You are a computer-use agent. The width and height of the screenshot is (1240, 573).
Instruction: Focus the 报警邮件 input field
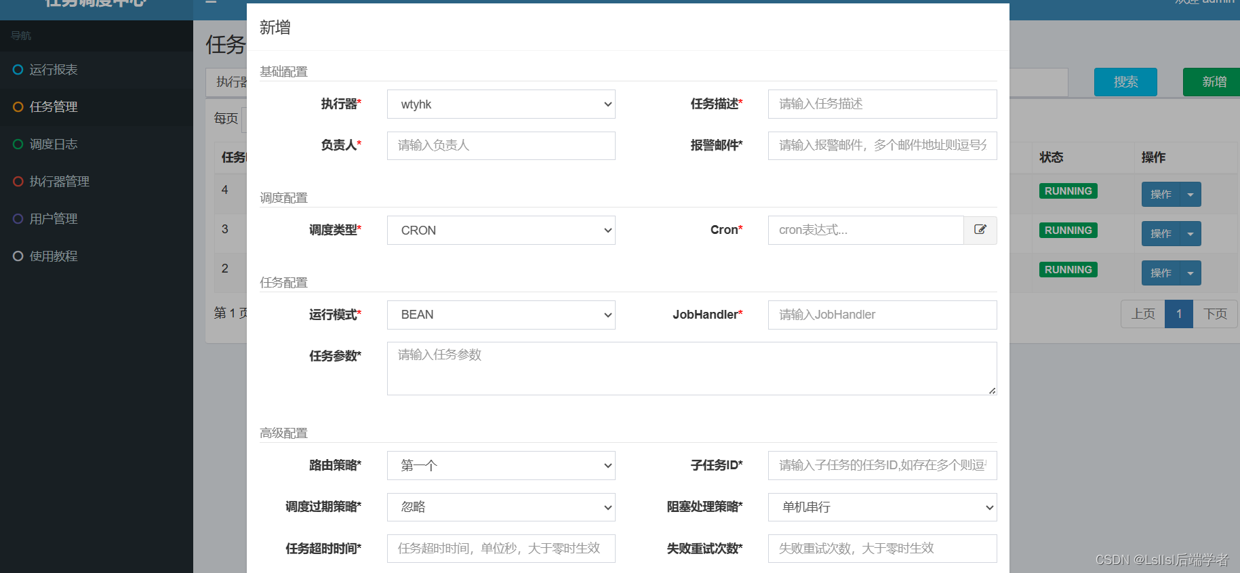pyautogui.click(x=882, y=146)
